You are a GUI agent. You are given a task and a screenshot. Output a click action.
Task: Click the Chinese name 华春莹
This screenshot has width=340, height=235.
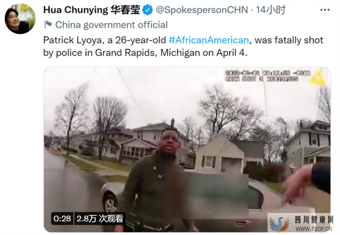pos(125,10)
